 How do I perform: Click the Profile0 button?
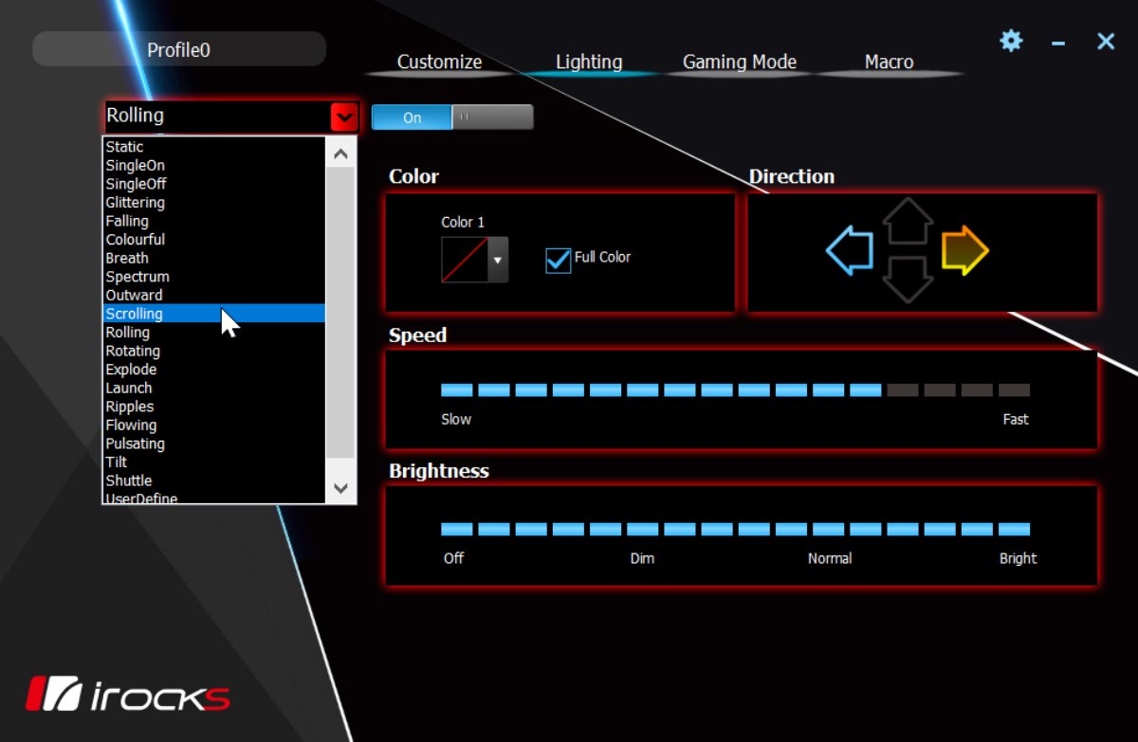179,49
